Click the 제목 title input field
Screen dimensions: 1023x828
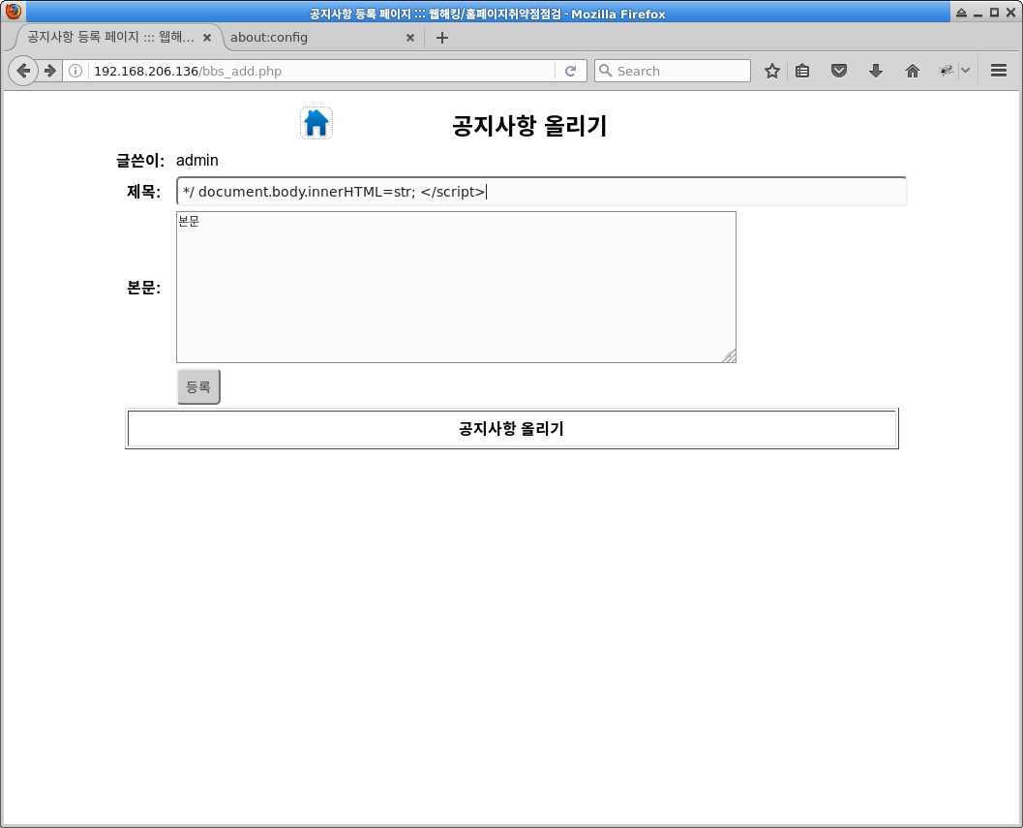click(541, 192)
